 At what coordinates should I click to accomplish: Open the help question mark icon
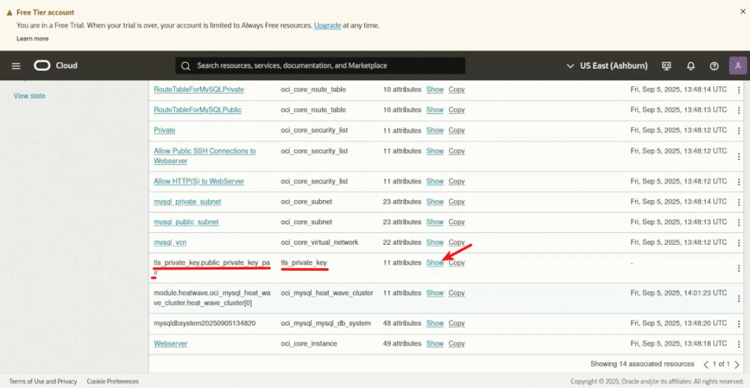pyautogui.click(x=714, y=66)
